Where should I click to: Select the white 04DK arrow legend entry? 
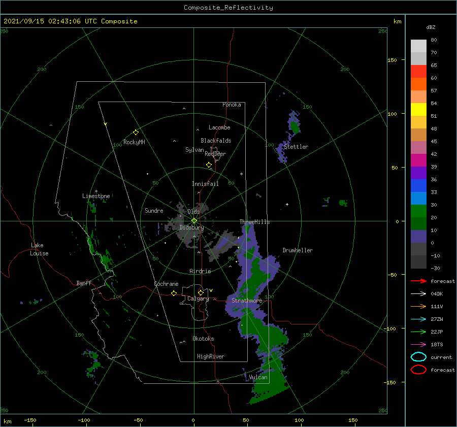[x=418, y=293]
